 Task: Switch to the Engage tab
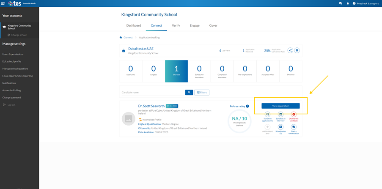[195, 25]
